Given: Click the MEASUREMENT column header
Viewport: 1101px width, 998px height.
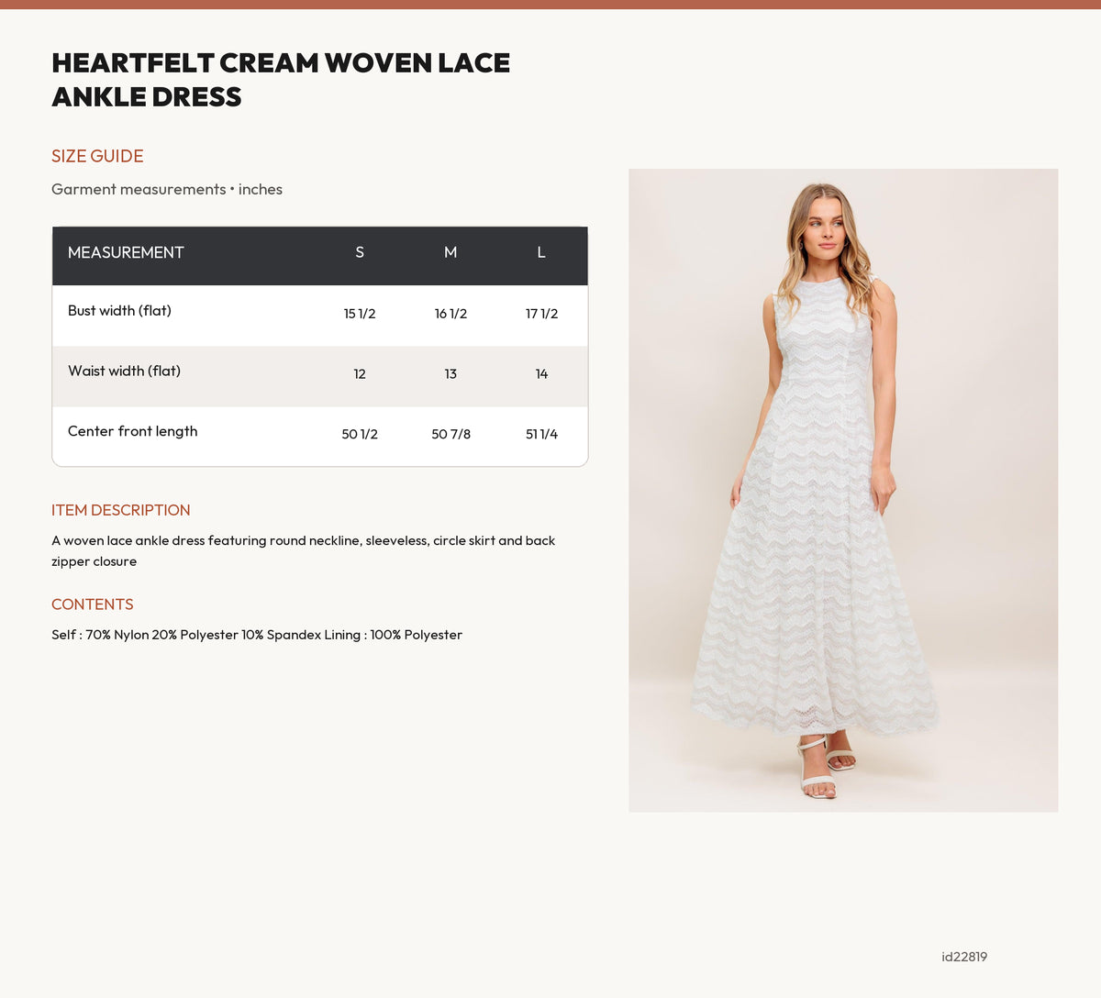Looking at the screenshot, I should click(126, 252).
